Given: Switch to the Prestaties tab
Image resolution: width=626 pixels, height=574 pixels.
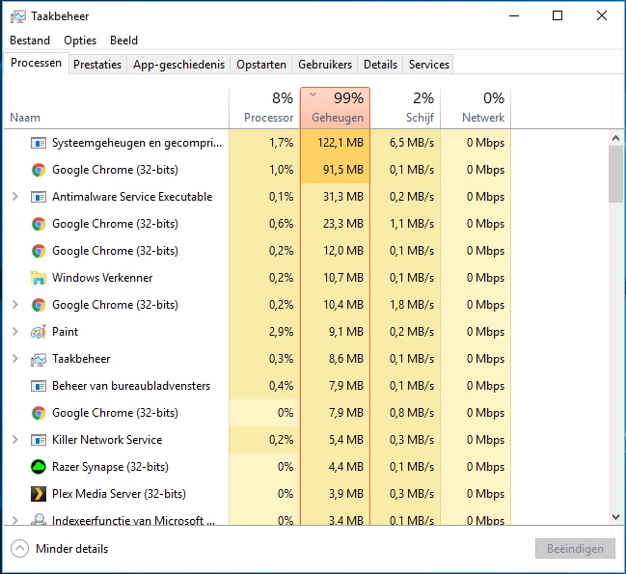Looking at the screenshot, I should pyautogui.click(x=97, y=65).
